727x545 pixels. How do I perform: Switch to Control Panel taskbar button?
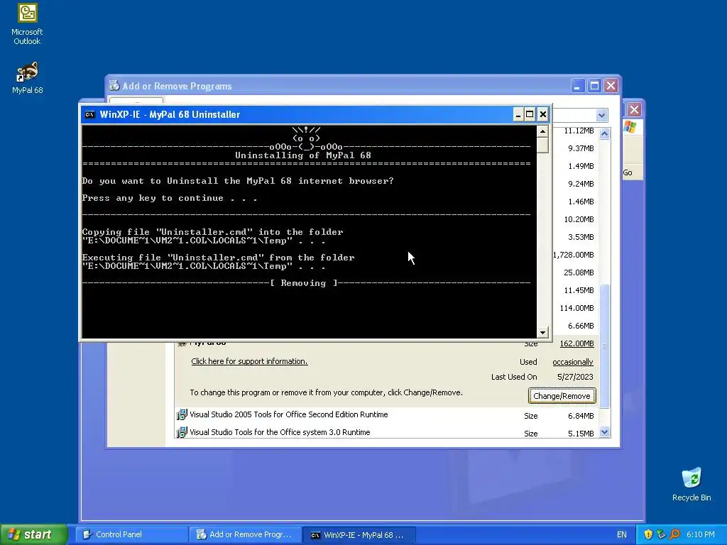pos(131,534)
